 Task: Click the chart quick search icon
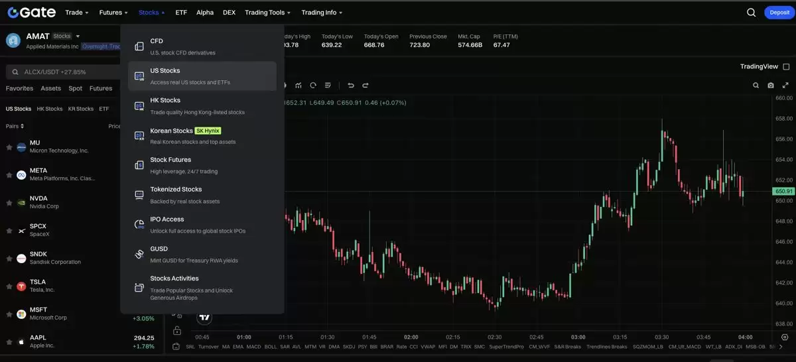click(x=756, y=85)
